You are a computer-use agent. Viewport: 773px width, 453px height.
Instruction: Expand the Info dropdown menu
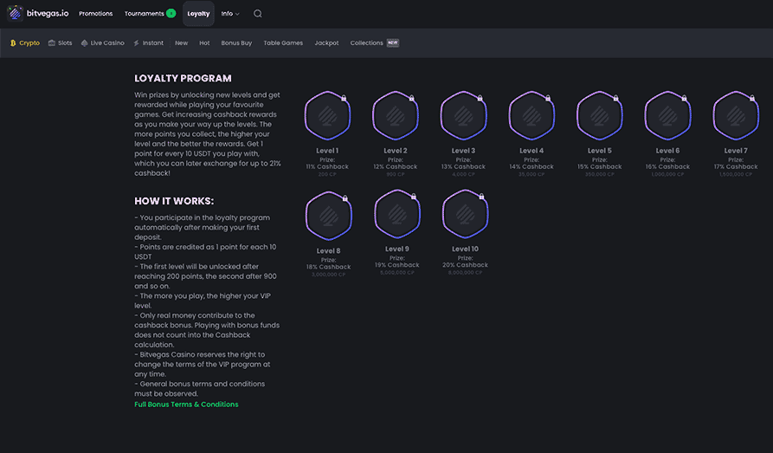coord(230,14)
